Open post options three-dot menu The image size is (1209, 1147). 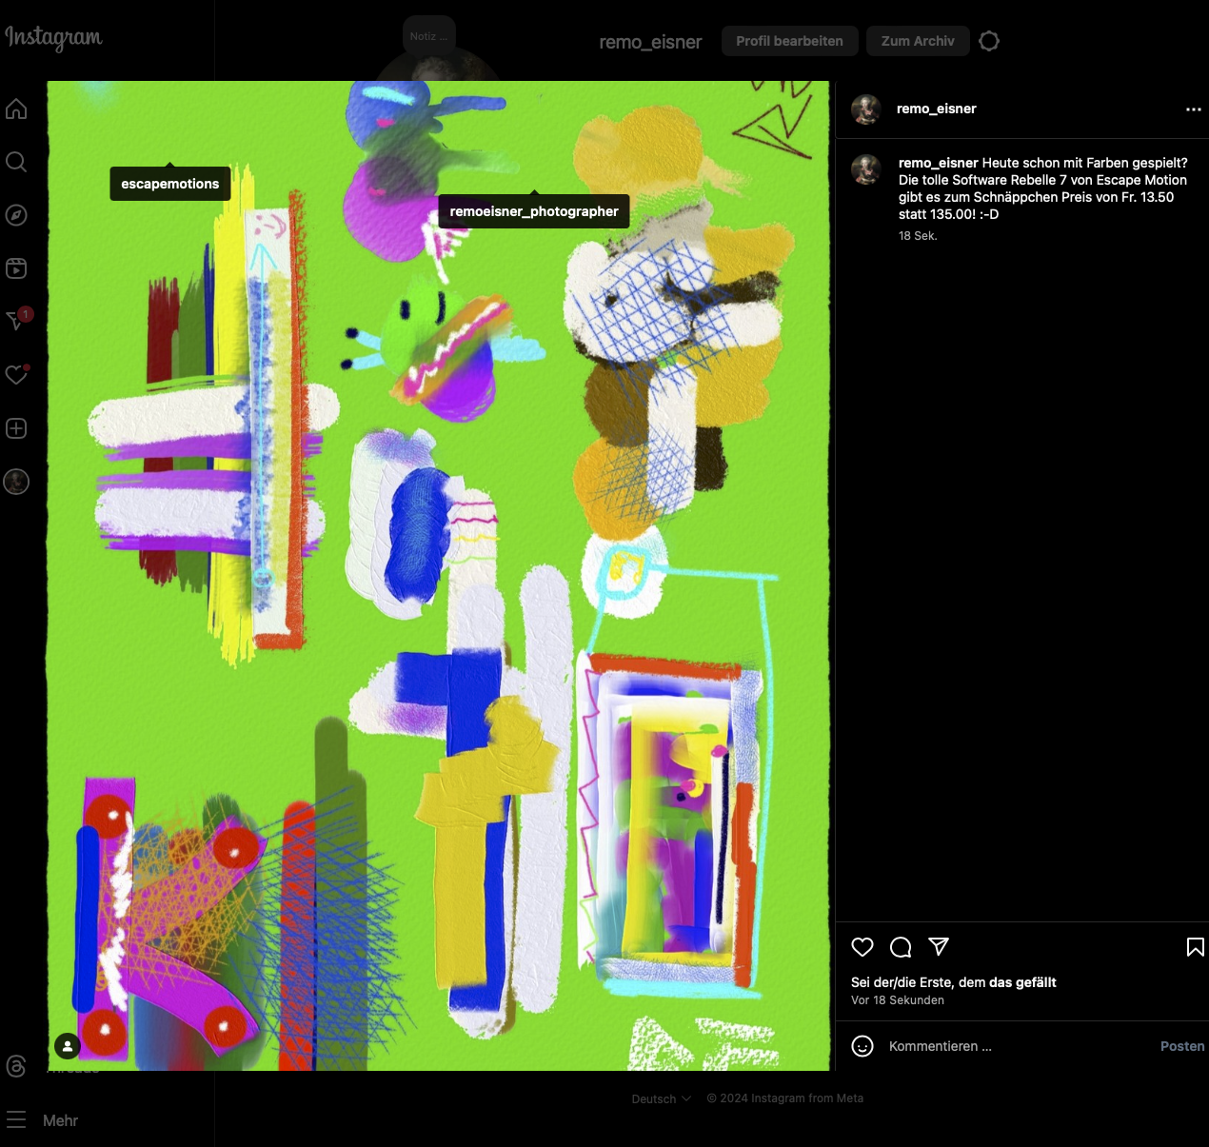coord(1194,109)
